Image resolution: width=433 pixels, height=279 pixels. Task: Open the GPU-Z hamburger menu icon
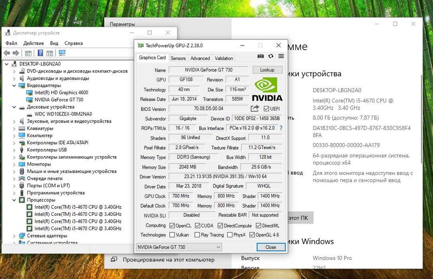tap(281, 56)
